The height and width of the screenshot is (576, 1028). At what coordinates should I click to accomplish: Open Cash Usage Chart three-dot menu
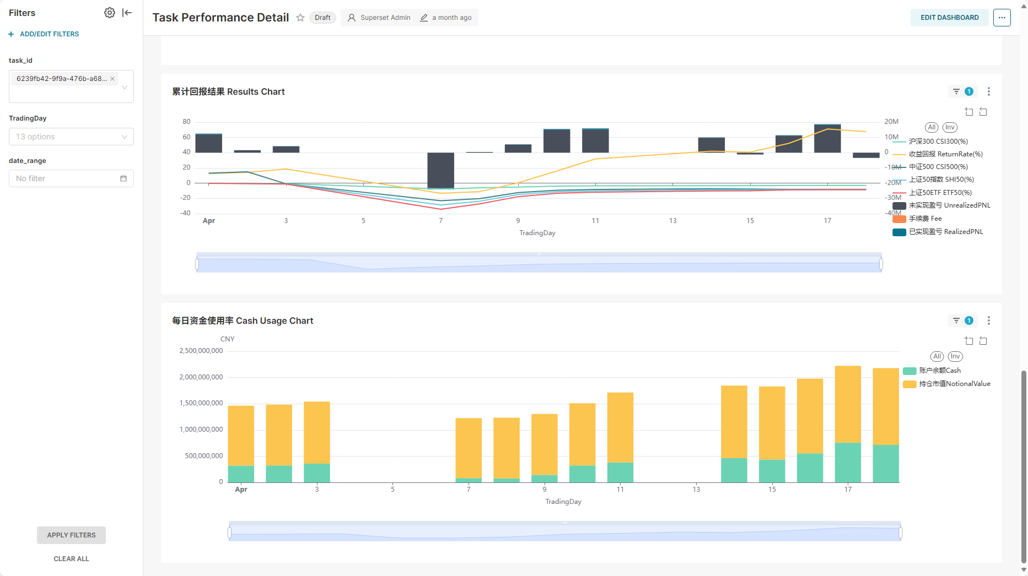coord(988,320)
